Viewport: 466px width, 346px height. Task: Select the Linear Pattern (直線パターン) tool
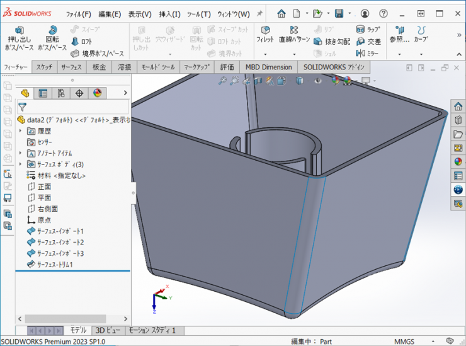coord(294,35)
